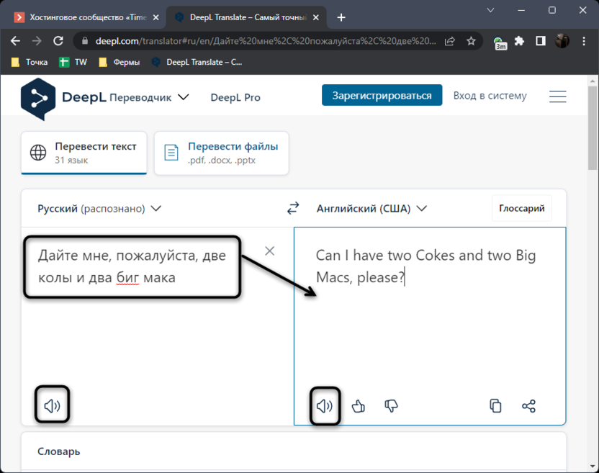The height and width of the screenshot is (473, 599).
Task: Swap source and target languages
Action: point(292,209)
